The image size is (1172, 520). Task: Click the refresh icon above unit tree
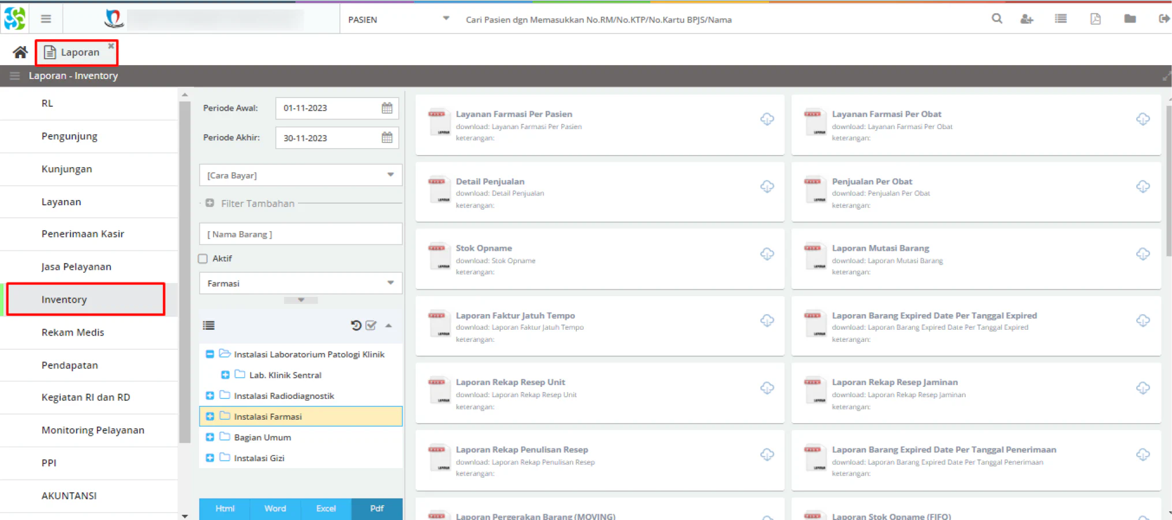[x=356, y=325]
